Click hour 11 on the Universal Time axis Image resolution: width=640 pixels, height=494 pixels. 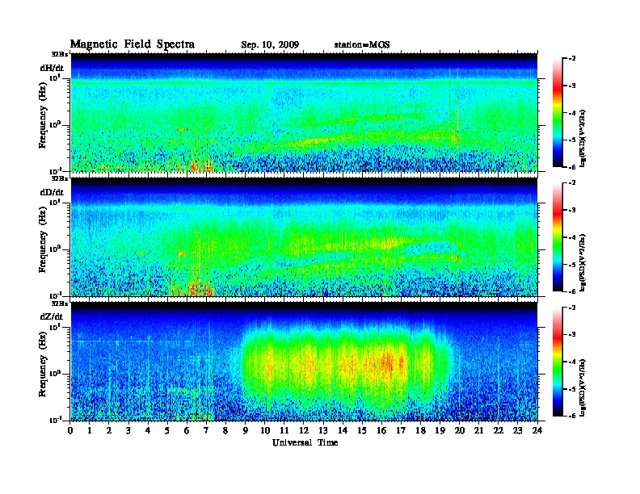284,430
